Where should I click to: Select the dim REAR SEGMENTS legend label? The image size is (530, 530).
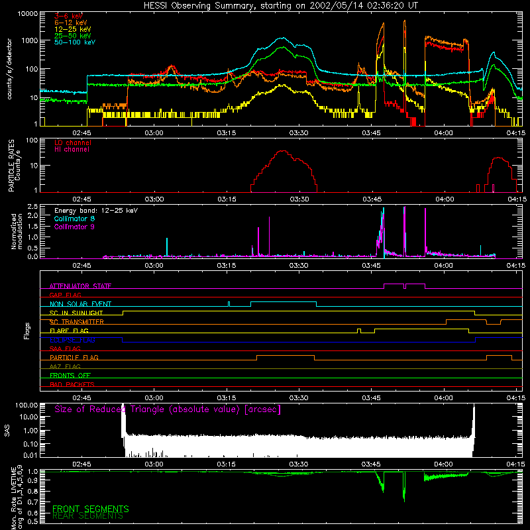(x=87, y=516)
